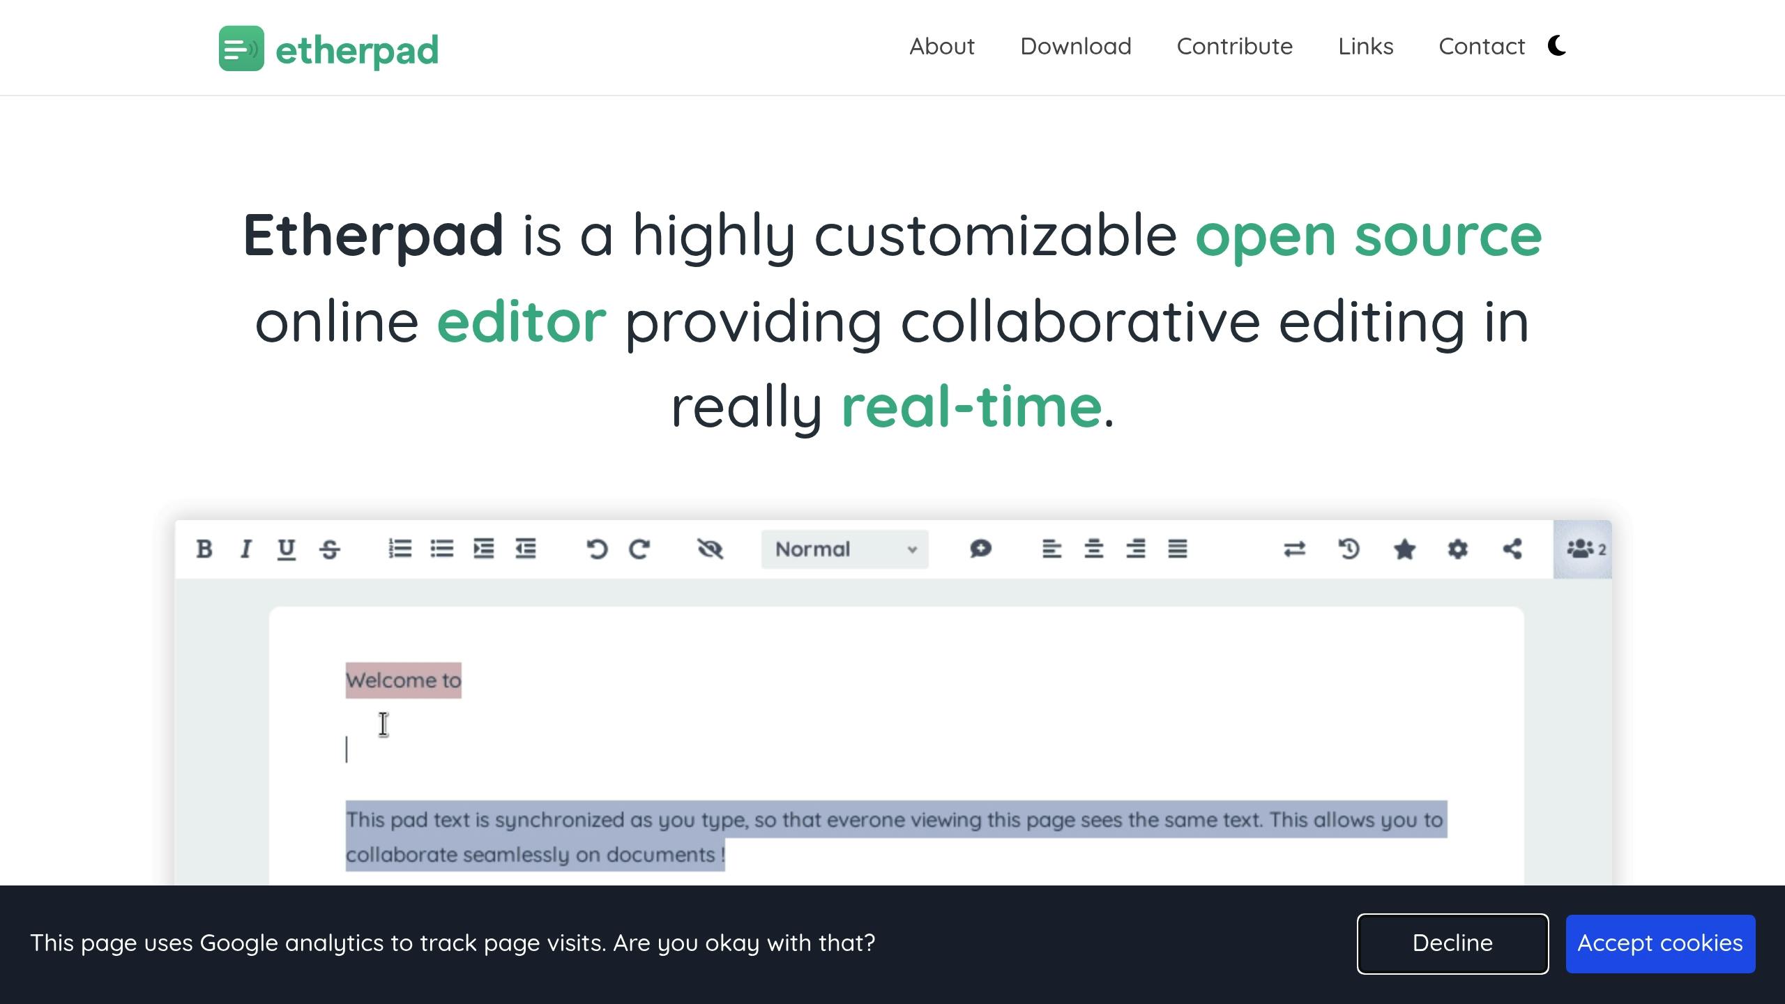Open pad settings gear icon
Viewport: 1785px width, 1004px height.
tap(1458, 549)
